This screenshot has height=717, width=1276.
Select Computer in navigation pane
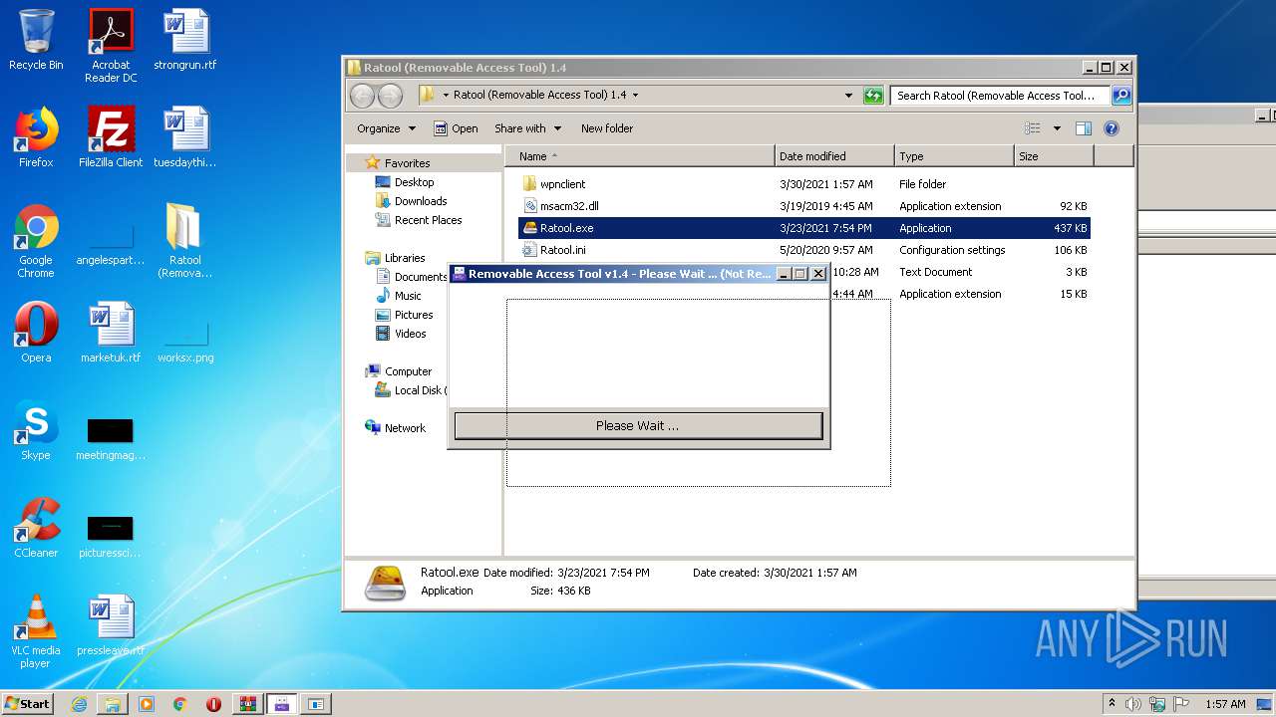[408, 371]
